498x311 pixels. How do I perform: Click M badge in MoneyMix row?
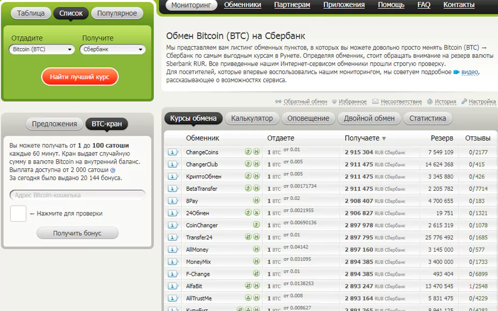pos(256,261)
